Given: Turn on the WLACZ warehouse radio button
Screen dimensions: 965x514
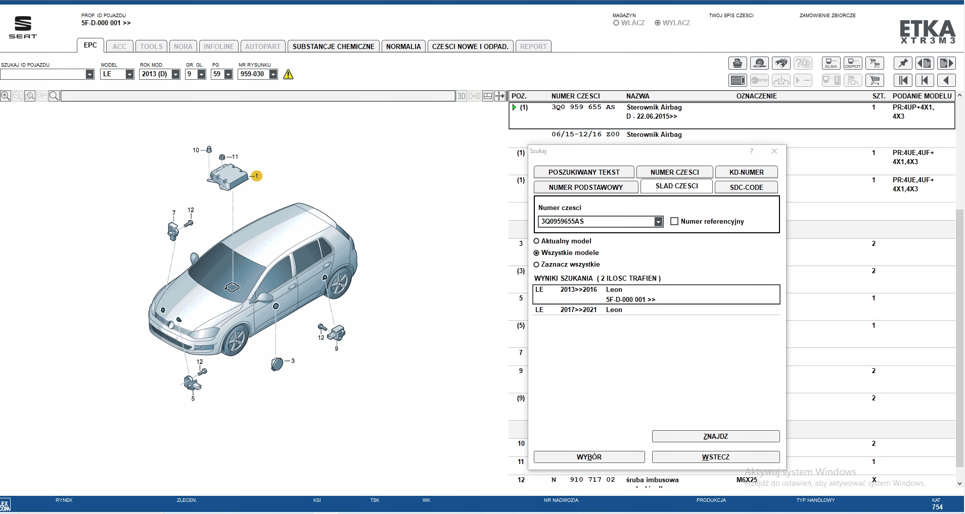Looking at the screenshot, I should tap(616, 23).
